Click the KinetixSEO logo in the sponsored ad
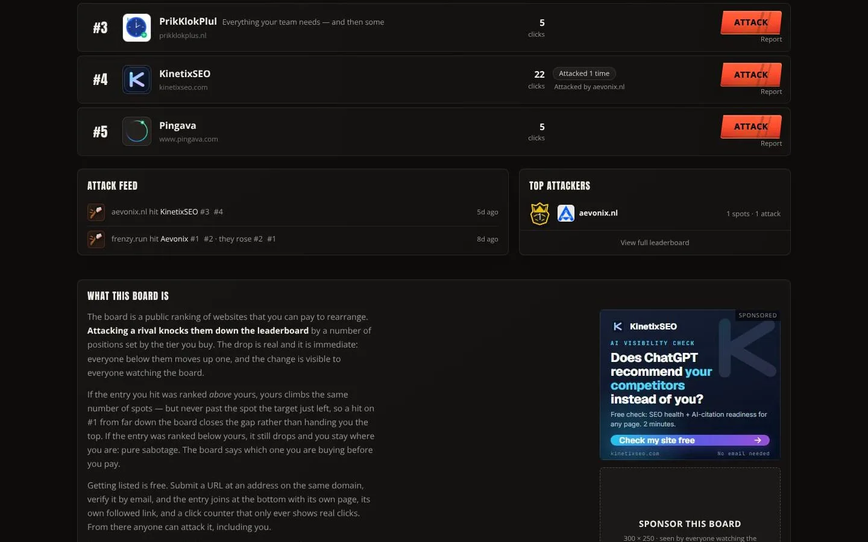Viewport: 868px width, 542px height. point(618,326)
